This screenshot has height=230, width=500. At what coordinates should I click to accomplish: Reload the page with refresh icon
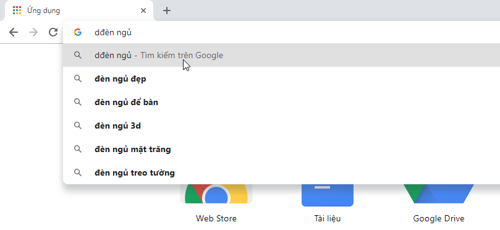53,32
